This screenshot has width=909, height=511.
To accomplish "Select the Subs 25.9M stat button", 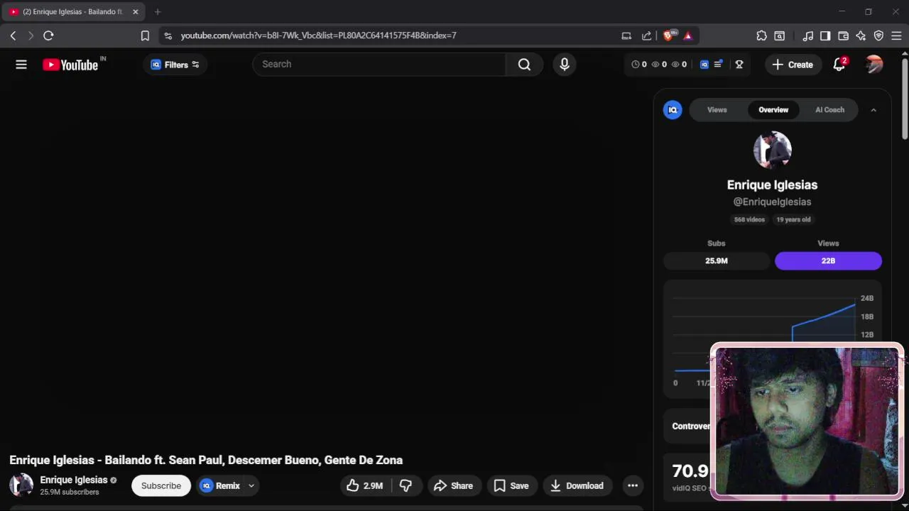I will pyautogui.click(x=716, y=260).
